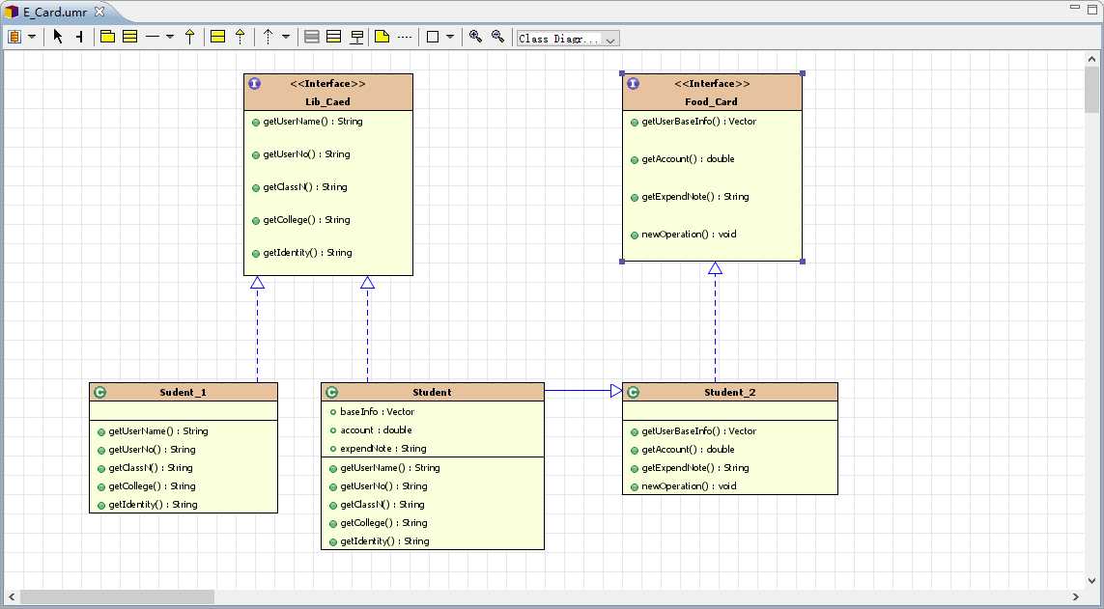Select the Student_2 class title

[x=730, y=393]
